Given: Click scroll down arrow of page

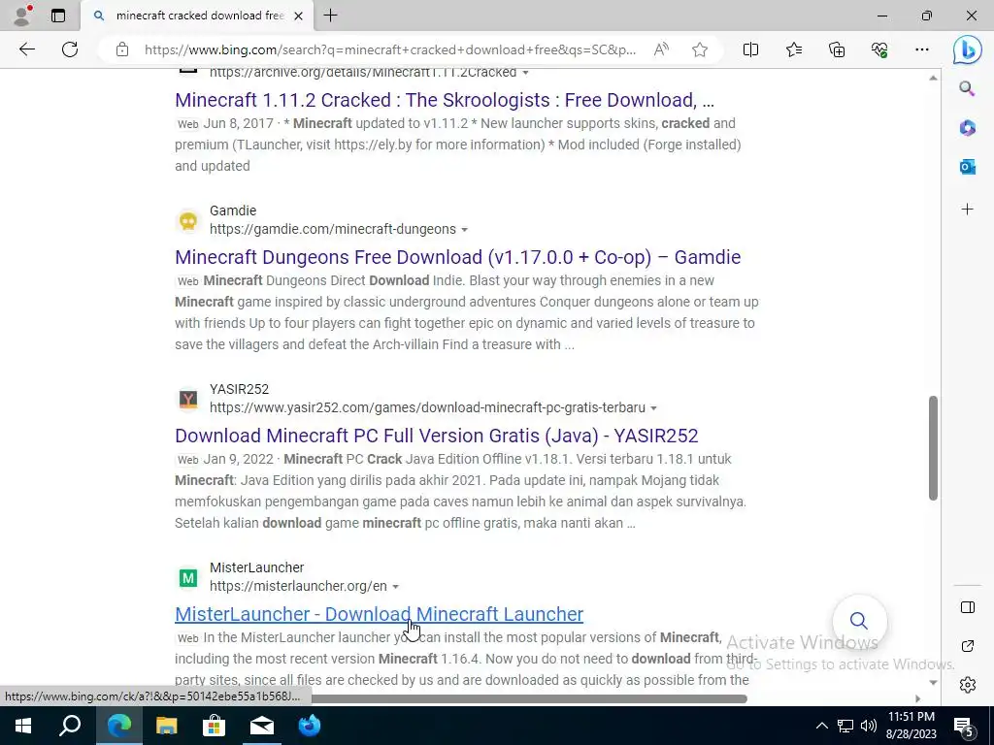Looking at the screenshot, I should (933, 683).
